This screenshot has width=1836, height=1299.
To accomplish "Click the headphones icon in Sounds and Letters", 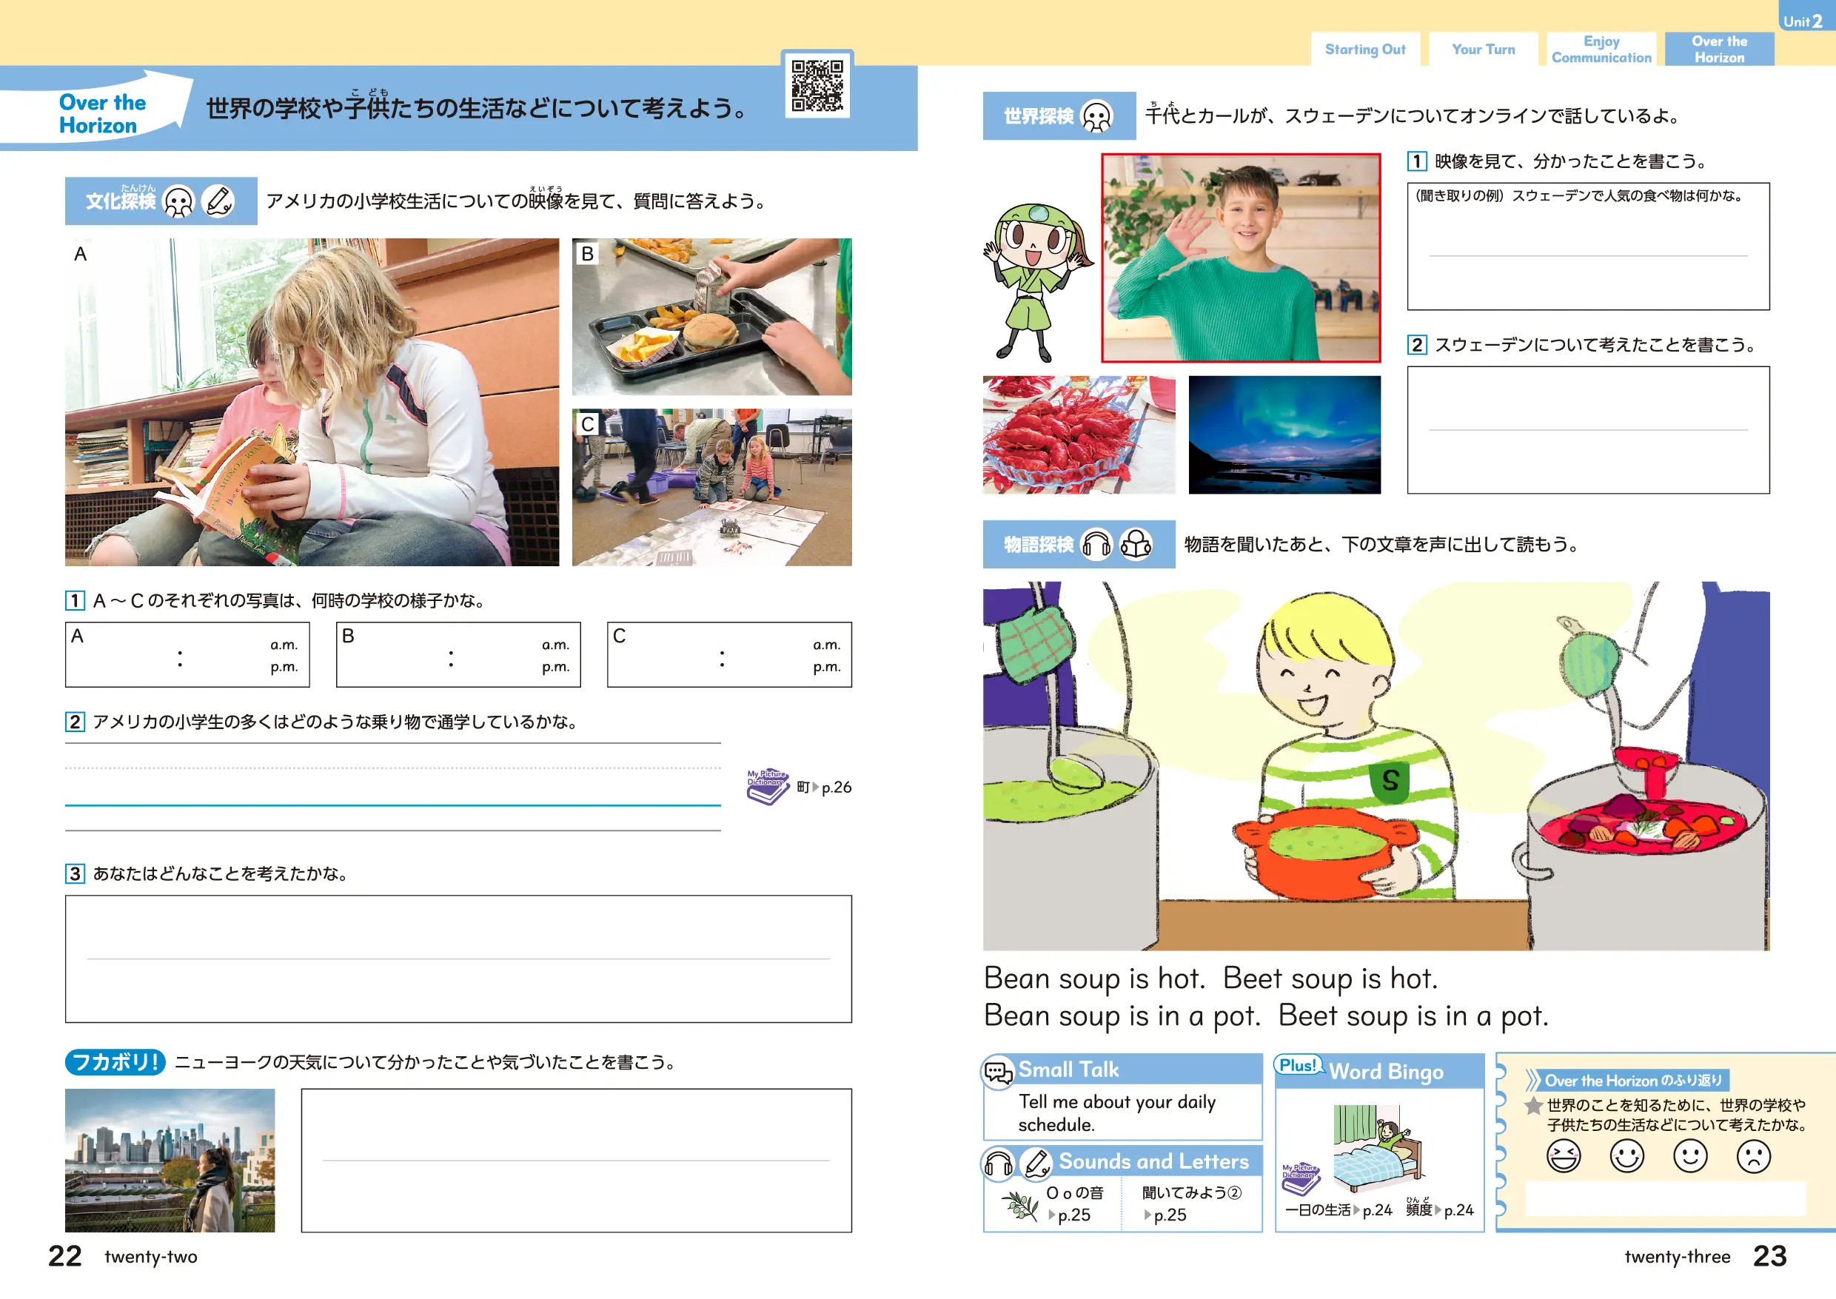I will [999, 1164].
